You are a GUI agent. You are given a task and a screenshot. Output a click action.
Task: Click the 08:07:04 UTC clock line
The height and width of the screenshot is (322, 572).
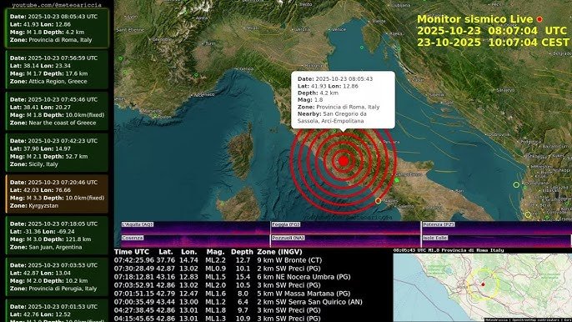pos(491,31)
